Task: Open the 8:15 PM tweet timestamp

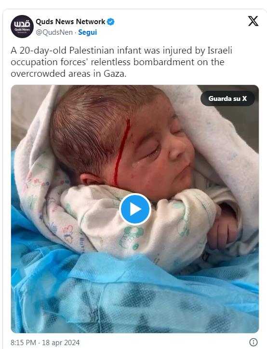Action: coord(23,342)
